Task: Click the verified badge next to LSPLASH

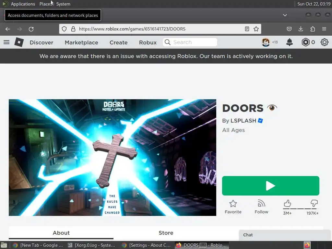Action: point(260,121)
